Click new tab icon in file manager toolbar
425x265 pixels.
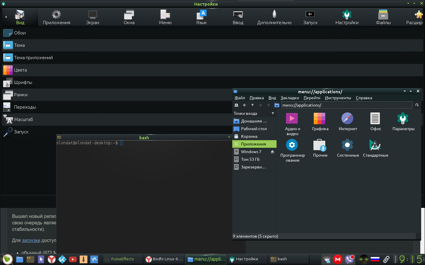(236, 105)
